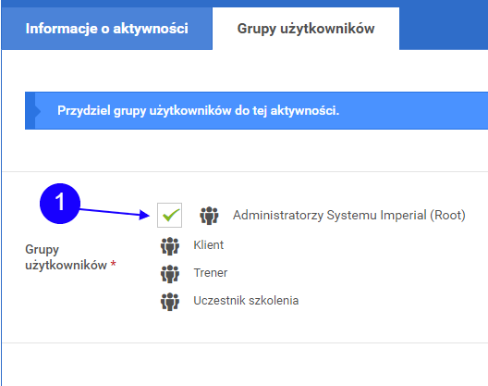The height and width of the screenshot is (386, 488).
Task: Uncheck the Administratorzy Systemu Imperial checkbox
Action: pyautogui.click(x=170, y=215)
